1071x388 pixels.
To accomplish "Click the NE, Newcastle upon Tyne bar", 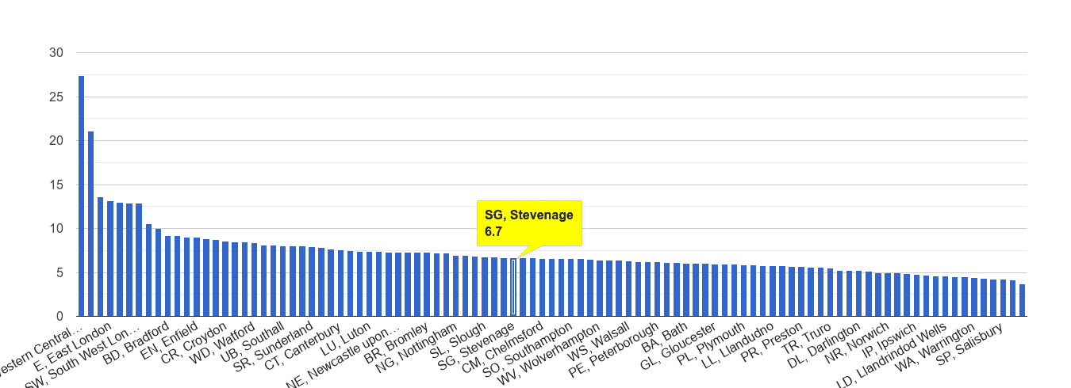I will (x=398, y=284).
